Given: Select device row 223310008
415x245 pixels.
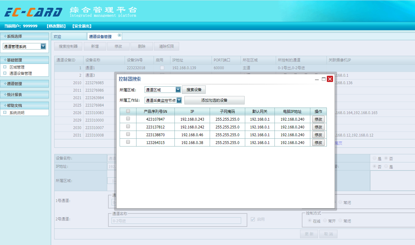Looking at the screenshot, I should coord(94,135).
